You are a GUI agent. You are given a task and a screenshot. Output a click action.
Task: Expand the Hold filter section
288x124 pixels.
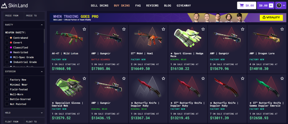tap(42, 113)
